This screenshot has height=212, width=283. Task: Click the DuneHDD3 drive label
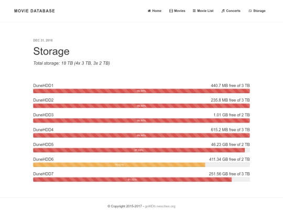click(43, 115)
